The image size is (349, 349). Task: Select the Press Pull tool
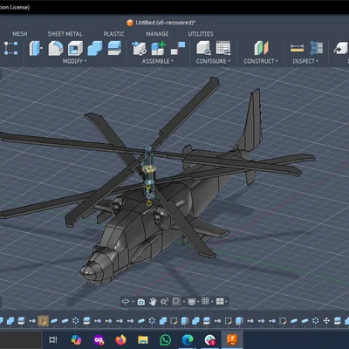click(36, 48)
